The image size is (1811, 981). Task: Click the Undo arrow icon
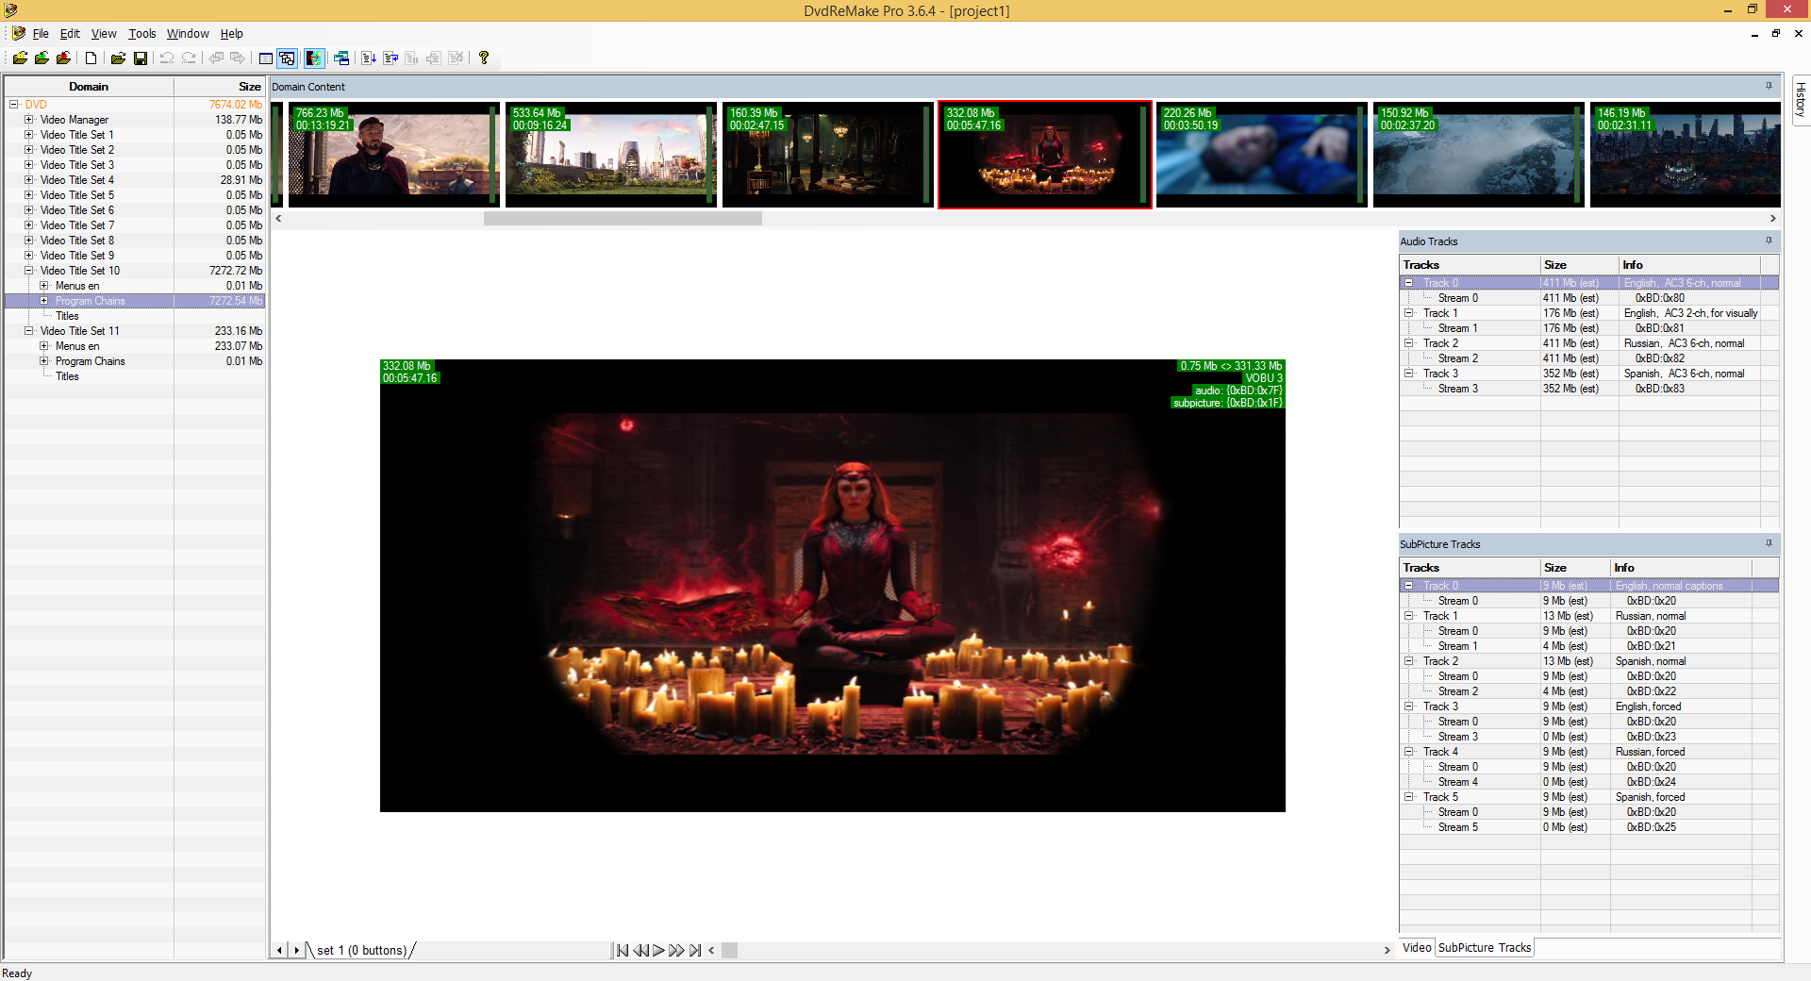tap(167, 58)
